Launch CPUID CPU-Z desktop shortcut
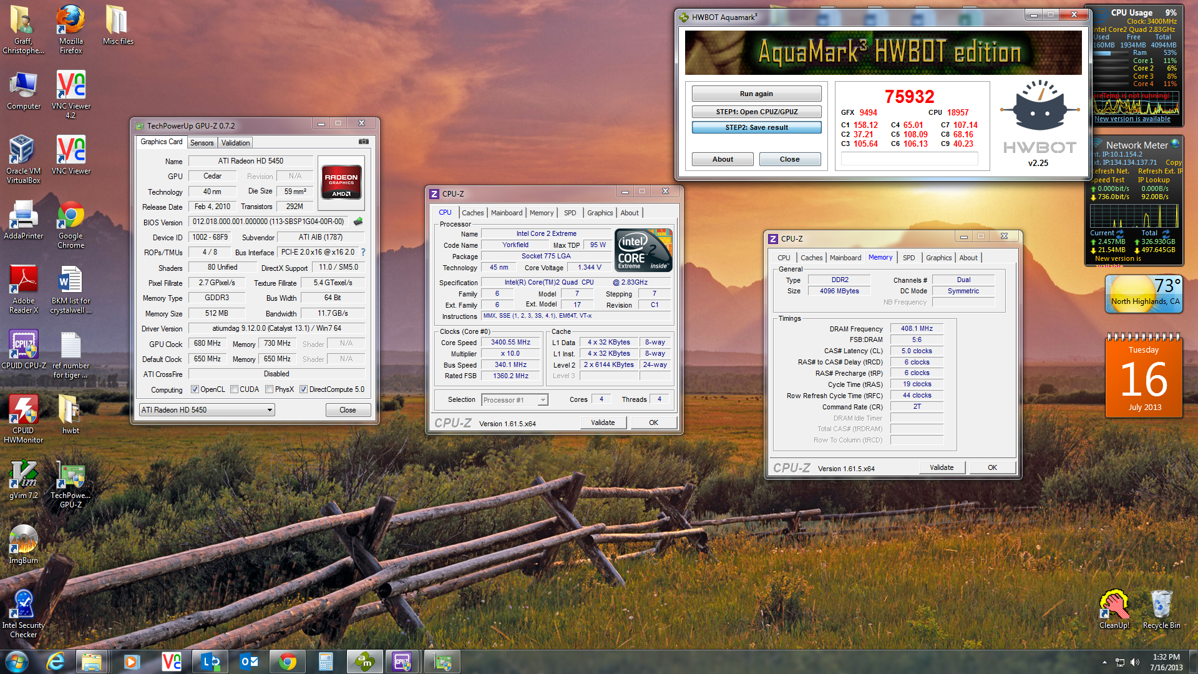The image size is (1198, 674). tap(24, 350)
